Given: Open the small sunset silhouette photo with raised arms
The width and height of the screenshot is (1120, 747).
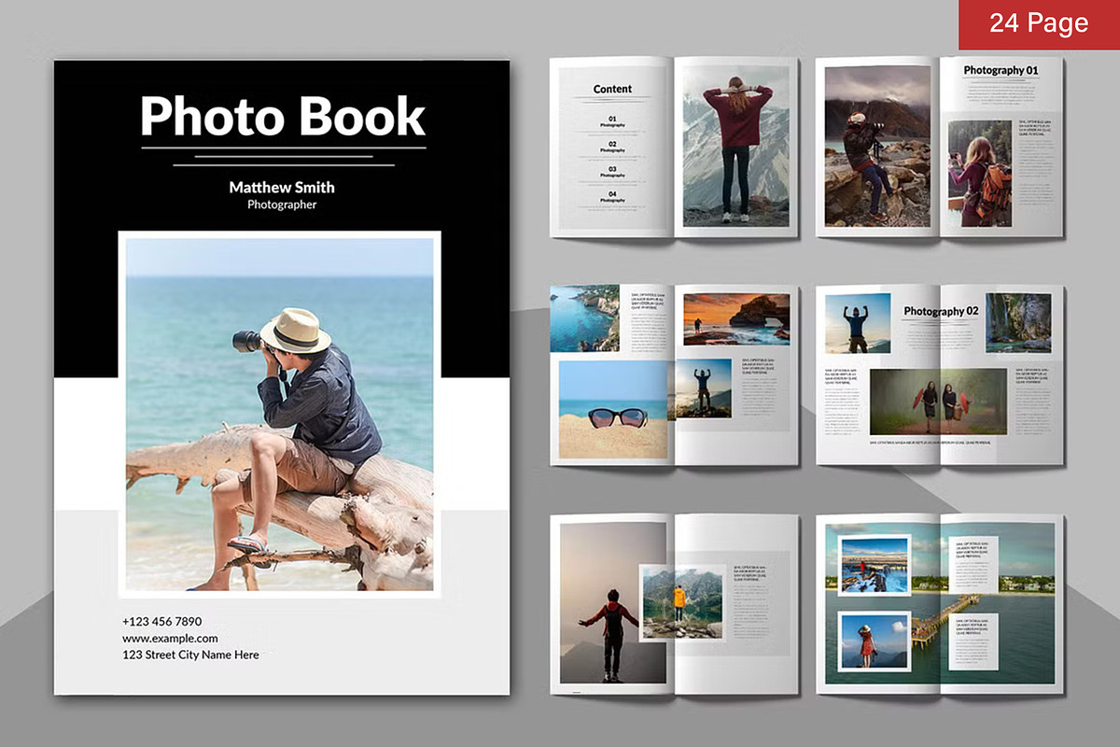Looking at the screenshot, I should pyautogui.click(x=705, y=388).
